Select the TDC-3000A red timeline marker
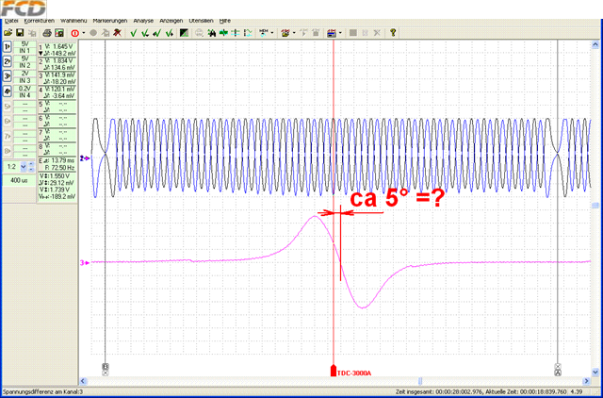 pos(333,371)
